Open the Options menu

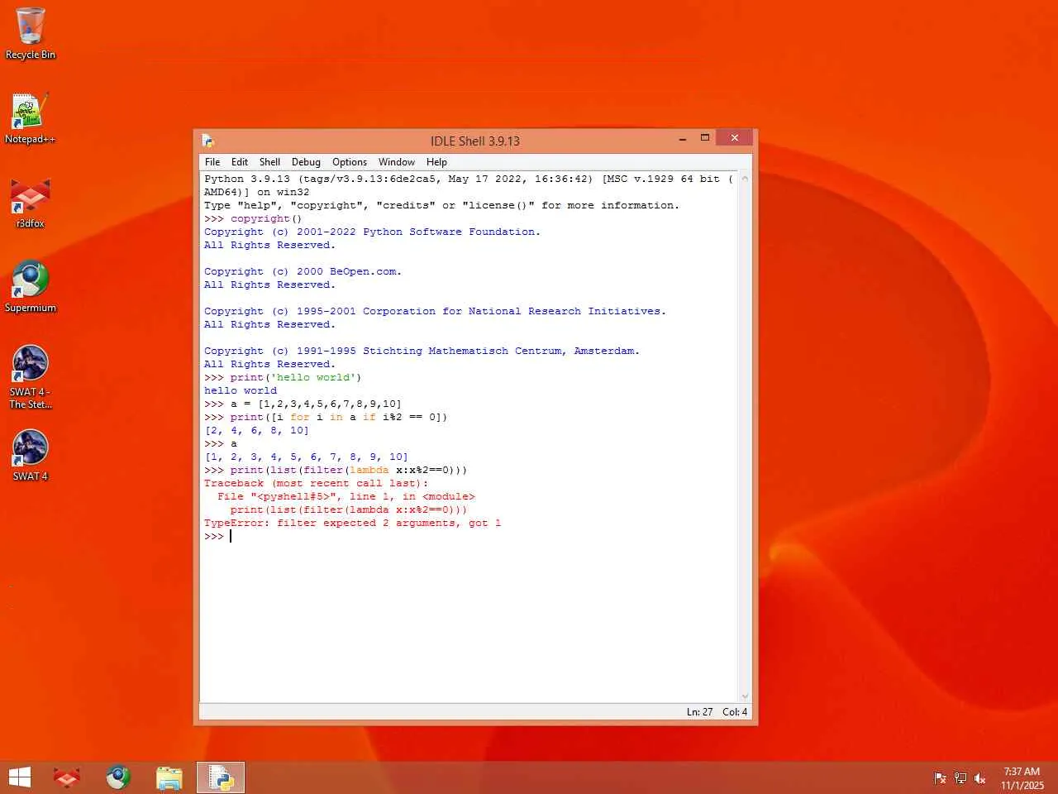pos(350,162)
